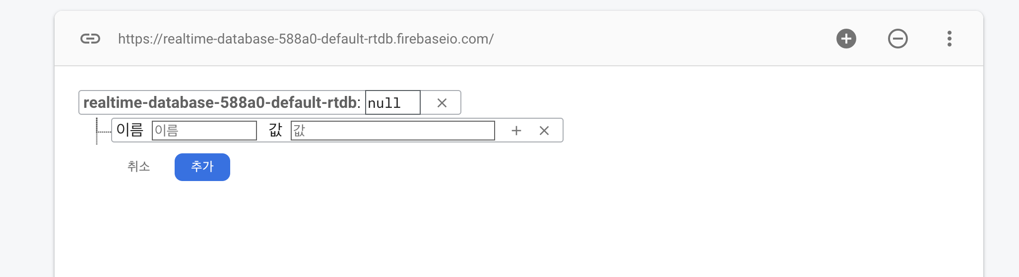
Task: Click the link icon beside the database URL
Action: (x=90, y=39)
